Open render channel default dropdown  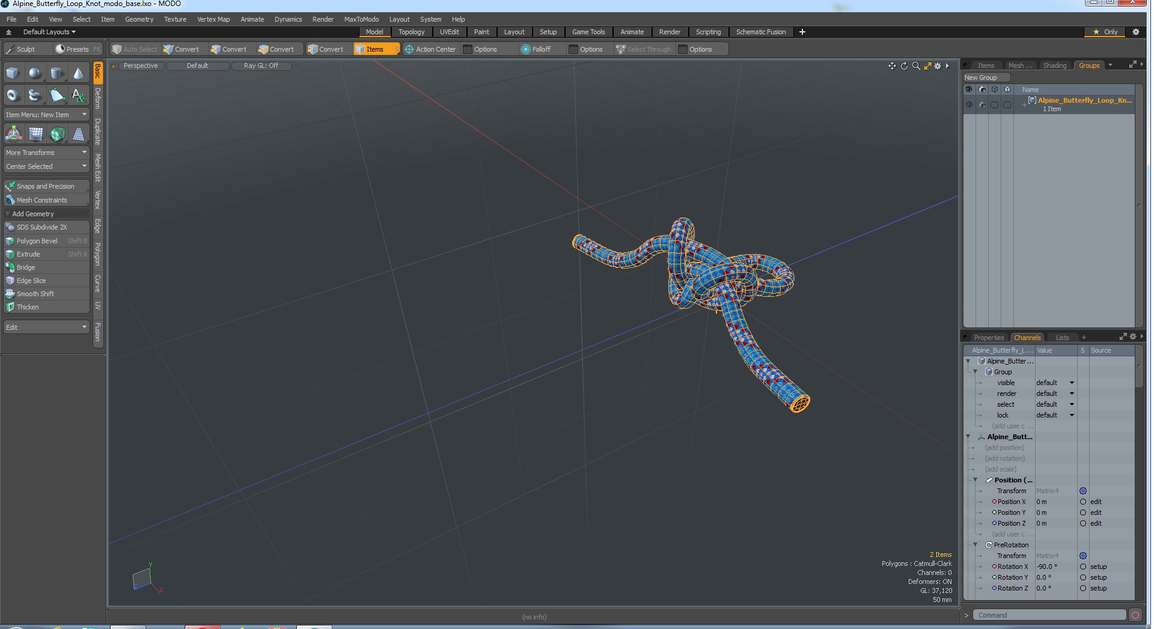tap(1055, 394)
